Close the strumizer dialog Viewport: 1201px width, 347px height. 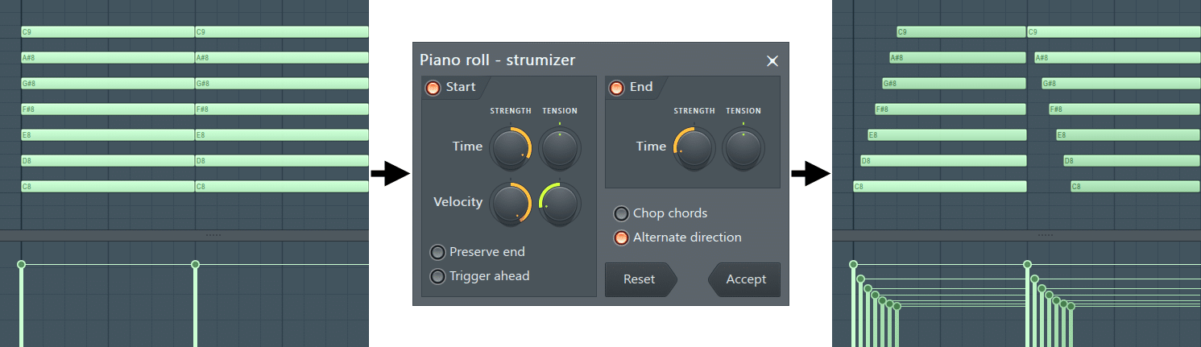click(772, 61)
